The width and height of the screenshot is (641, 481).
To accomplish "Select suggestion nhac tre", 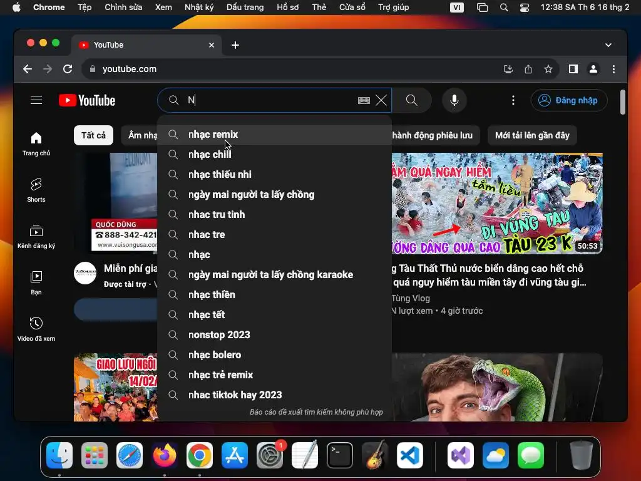I will 274,235.
